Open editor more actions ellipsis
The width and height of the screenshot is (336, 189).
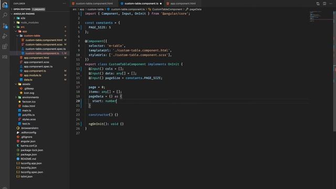point(331,4)
